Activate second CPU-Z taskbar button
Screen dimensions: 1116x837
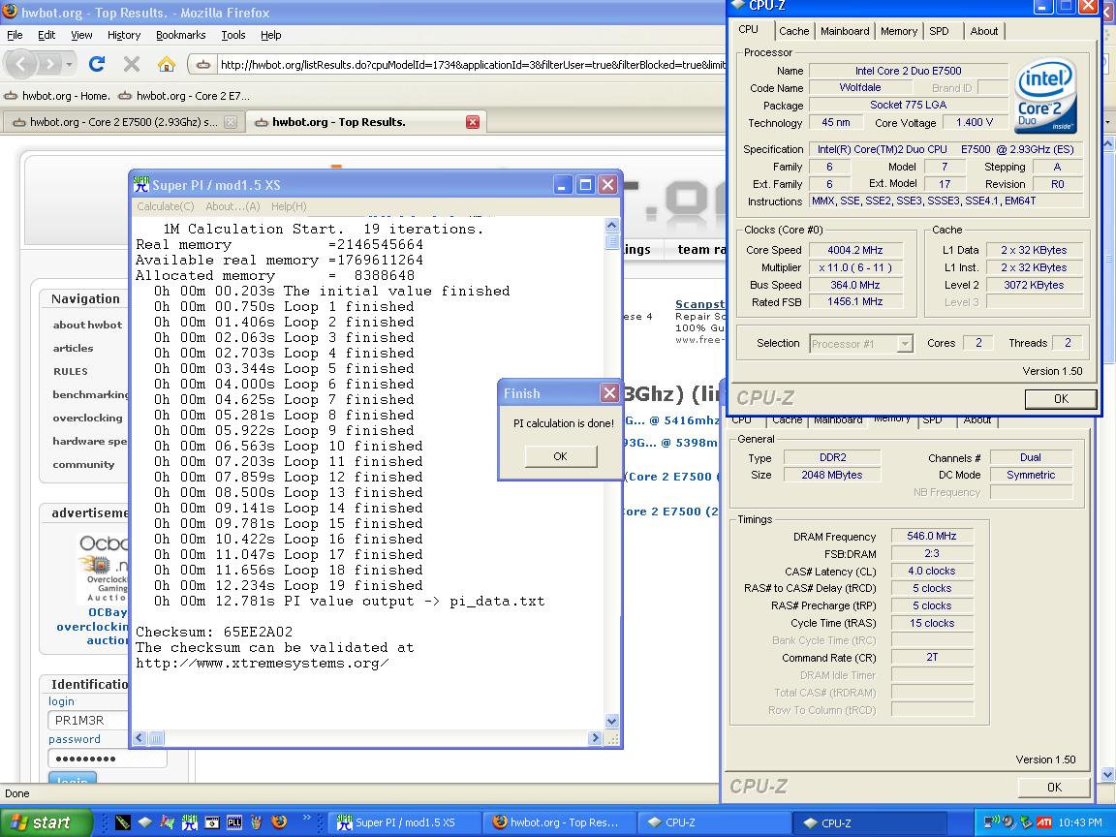868,822
